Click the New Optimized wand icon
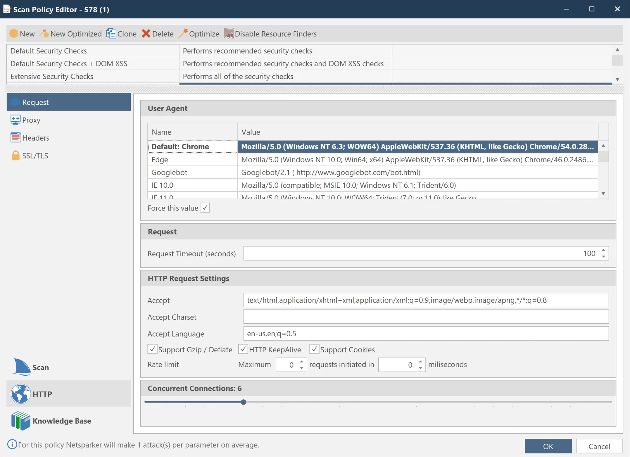The image size is (630, 457). click(x=44, y=34)
